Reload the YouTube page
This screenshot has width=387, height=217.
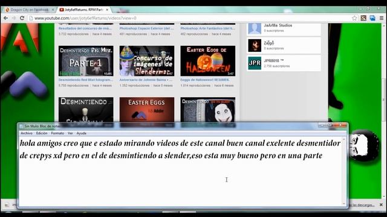tap(22, 18)
